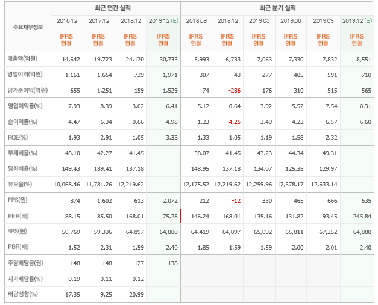Click the '최근 분기 실적' header

point(277,8)
